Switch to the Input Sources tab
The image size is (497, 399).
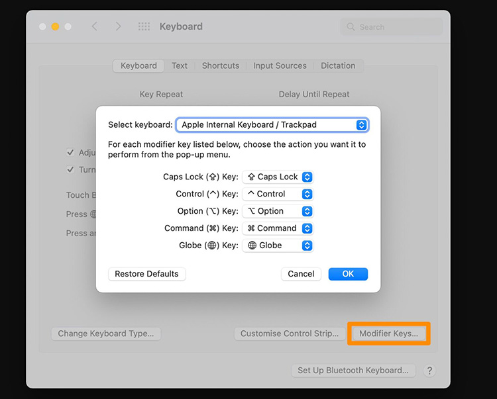(x=280, y=66)
